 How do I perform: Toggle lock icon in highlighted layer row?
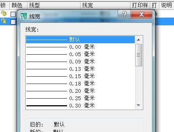pos(4,21)
